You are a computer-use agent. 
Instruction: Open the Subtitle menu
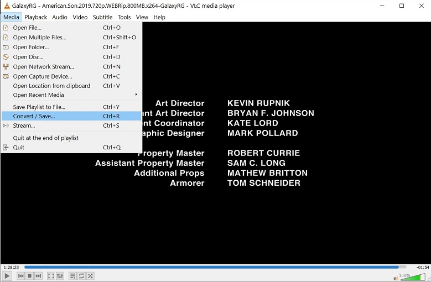click(x=102, y=17)
